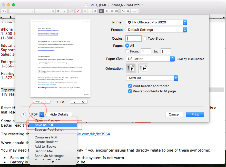Image resolution: width=226 pixels, height=167 pixels.
Task: Toggle bold formatting
Action: pos(85,11)
